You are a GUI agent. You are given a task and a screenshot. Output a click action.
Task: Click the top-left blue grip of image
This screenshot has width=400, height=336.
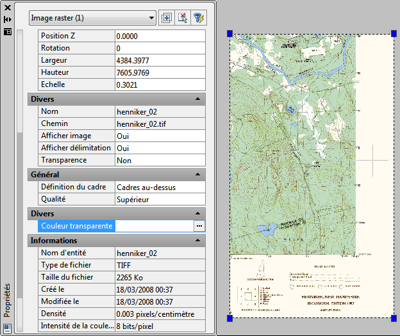[230, 34]
